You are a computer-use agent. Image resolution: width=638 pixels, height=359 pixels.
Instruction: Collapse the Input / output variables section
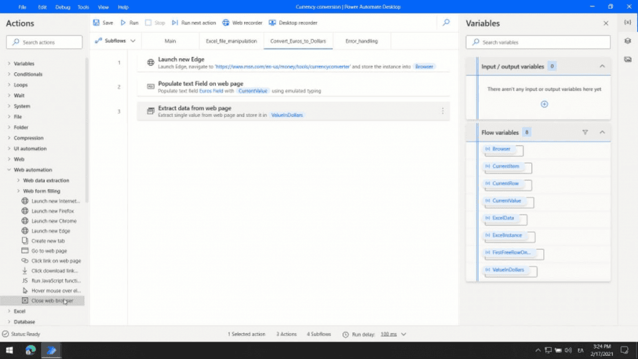coord(602,66)
